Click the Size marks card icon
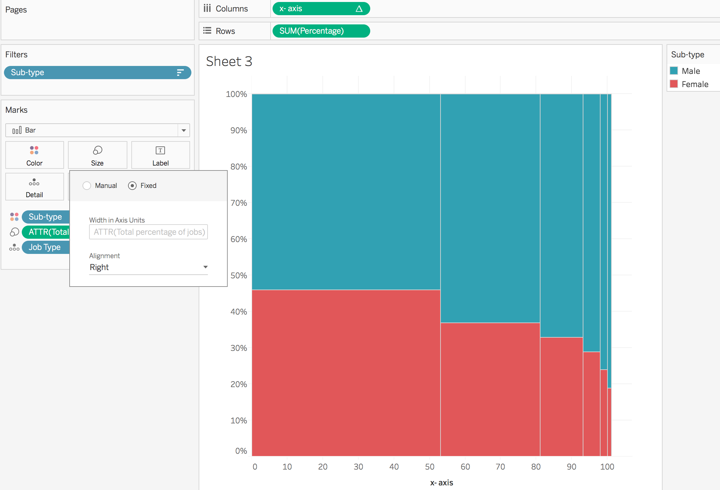 (x=97, y=150)
